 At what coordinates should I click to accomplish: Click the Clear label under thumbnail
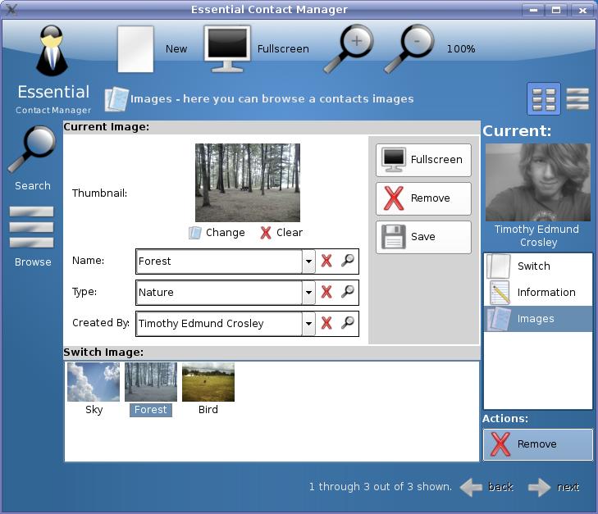coord(290,233)
